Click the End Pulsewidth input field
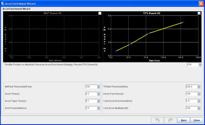 91,108
